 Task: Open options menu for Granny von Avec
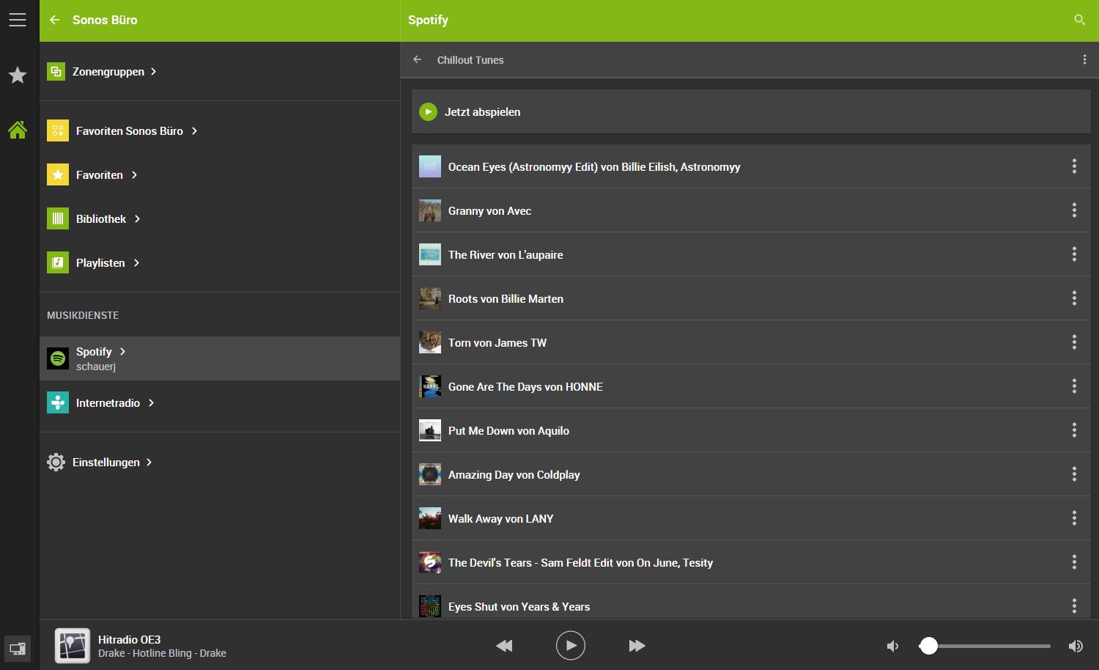tap(1074, 210)
